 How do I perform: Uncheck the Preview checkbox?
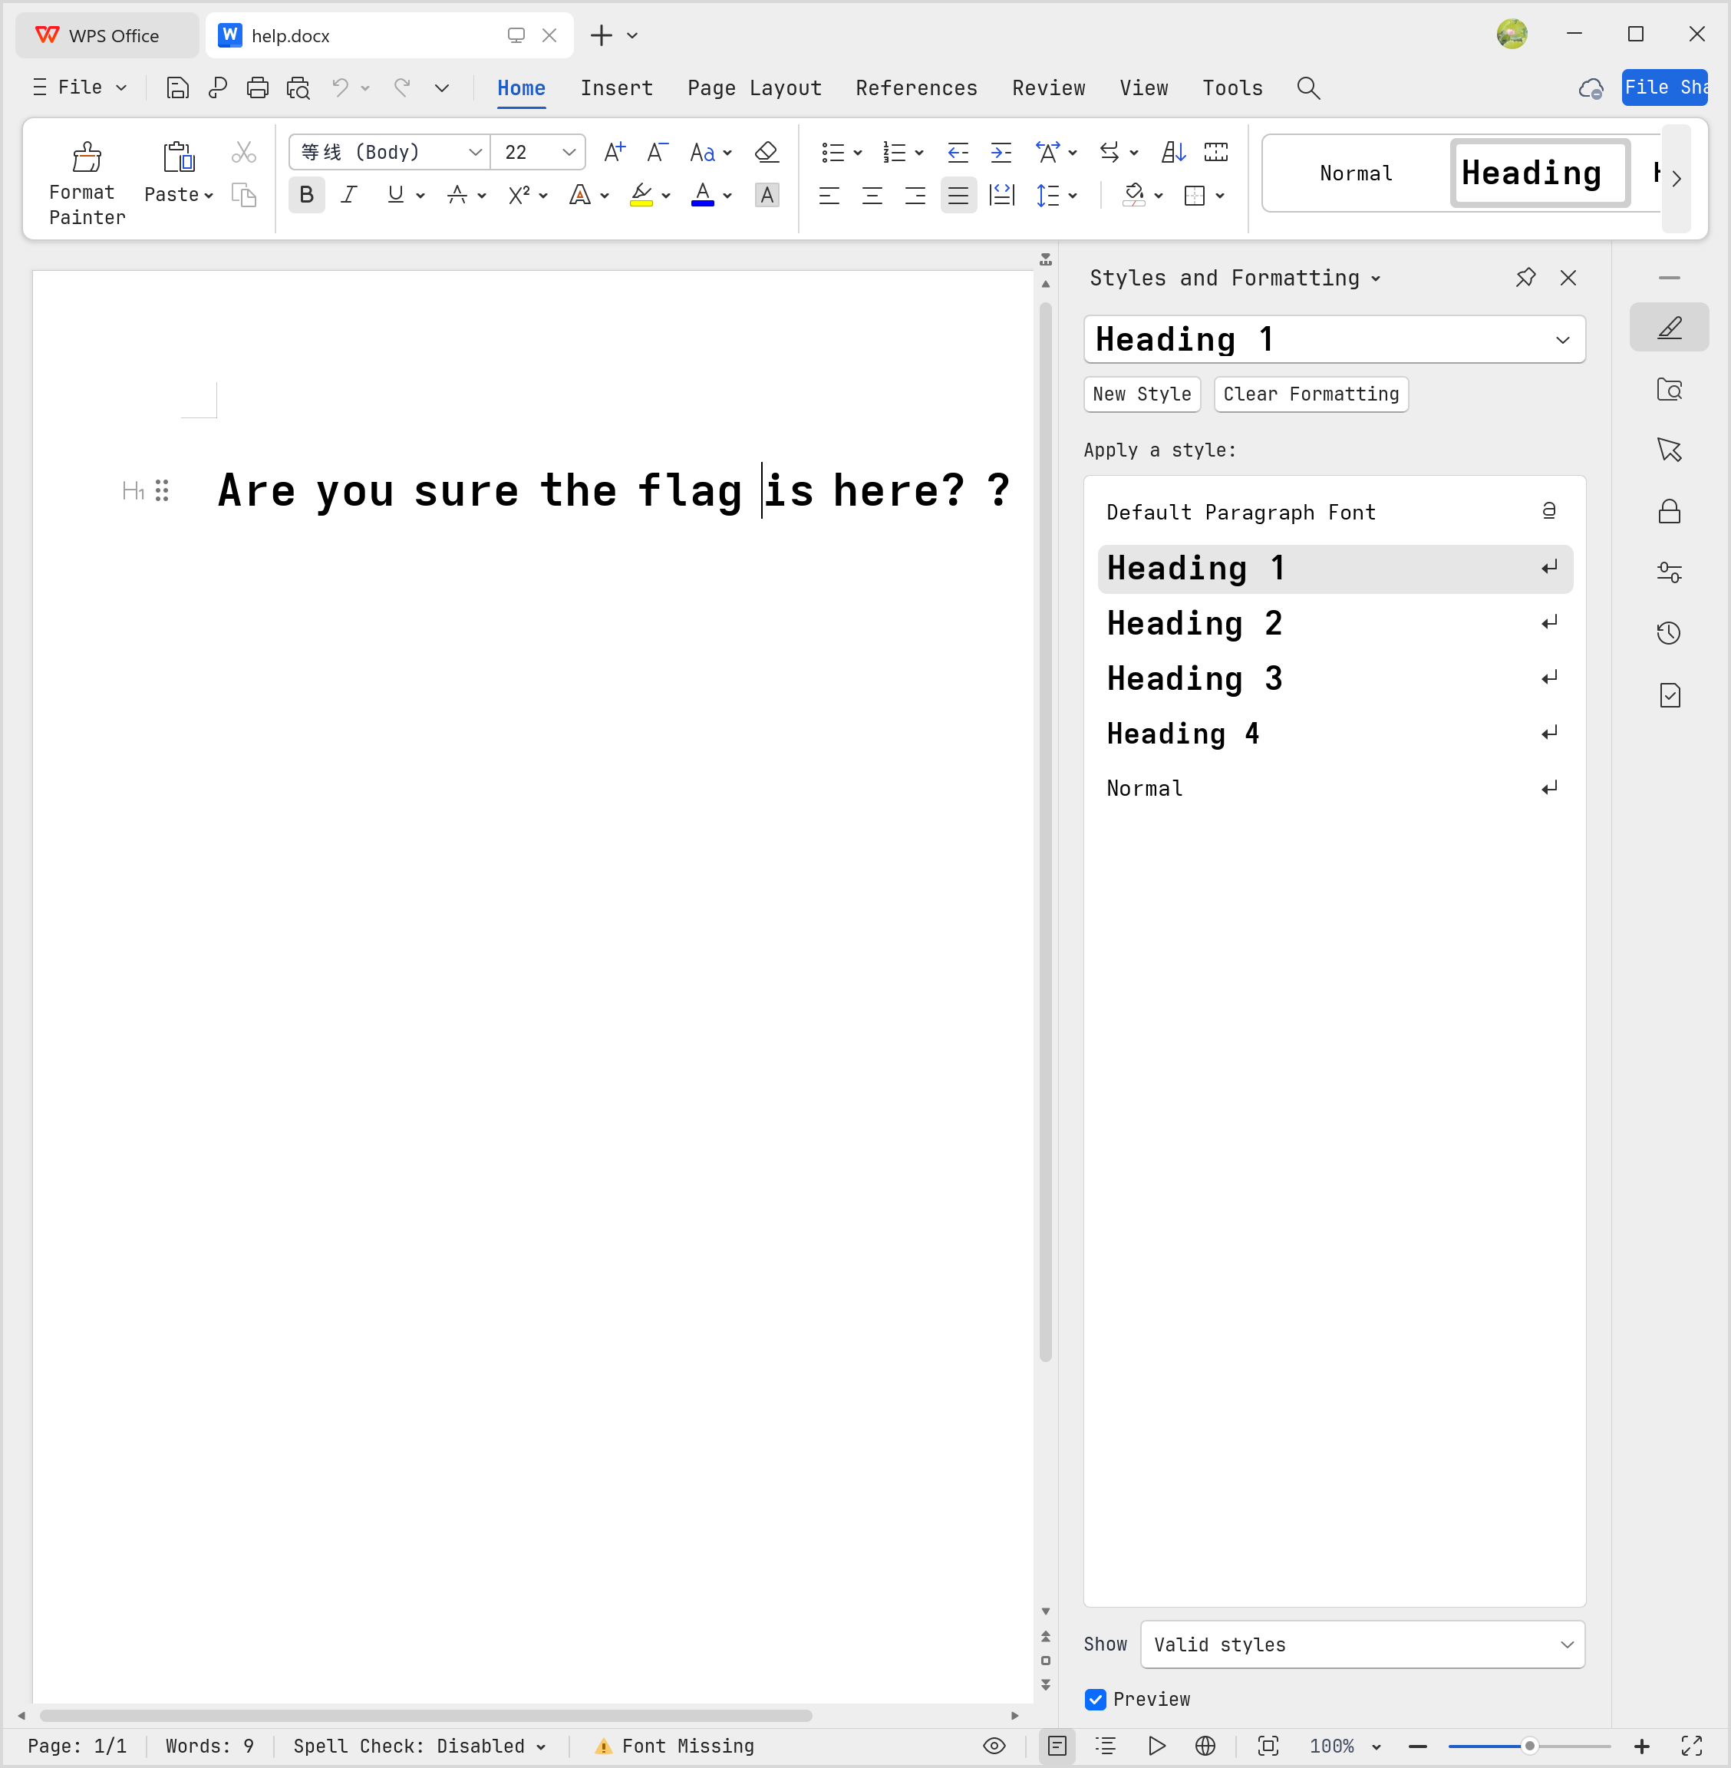point(1096,1699)
